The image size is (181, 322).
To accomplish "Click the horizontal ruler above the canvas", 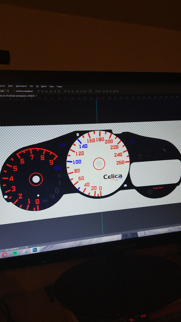I will [90, 98].
